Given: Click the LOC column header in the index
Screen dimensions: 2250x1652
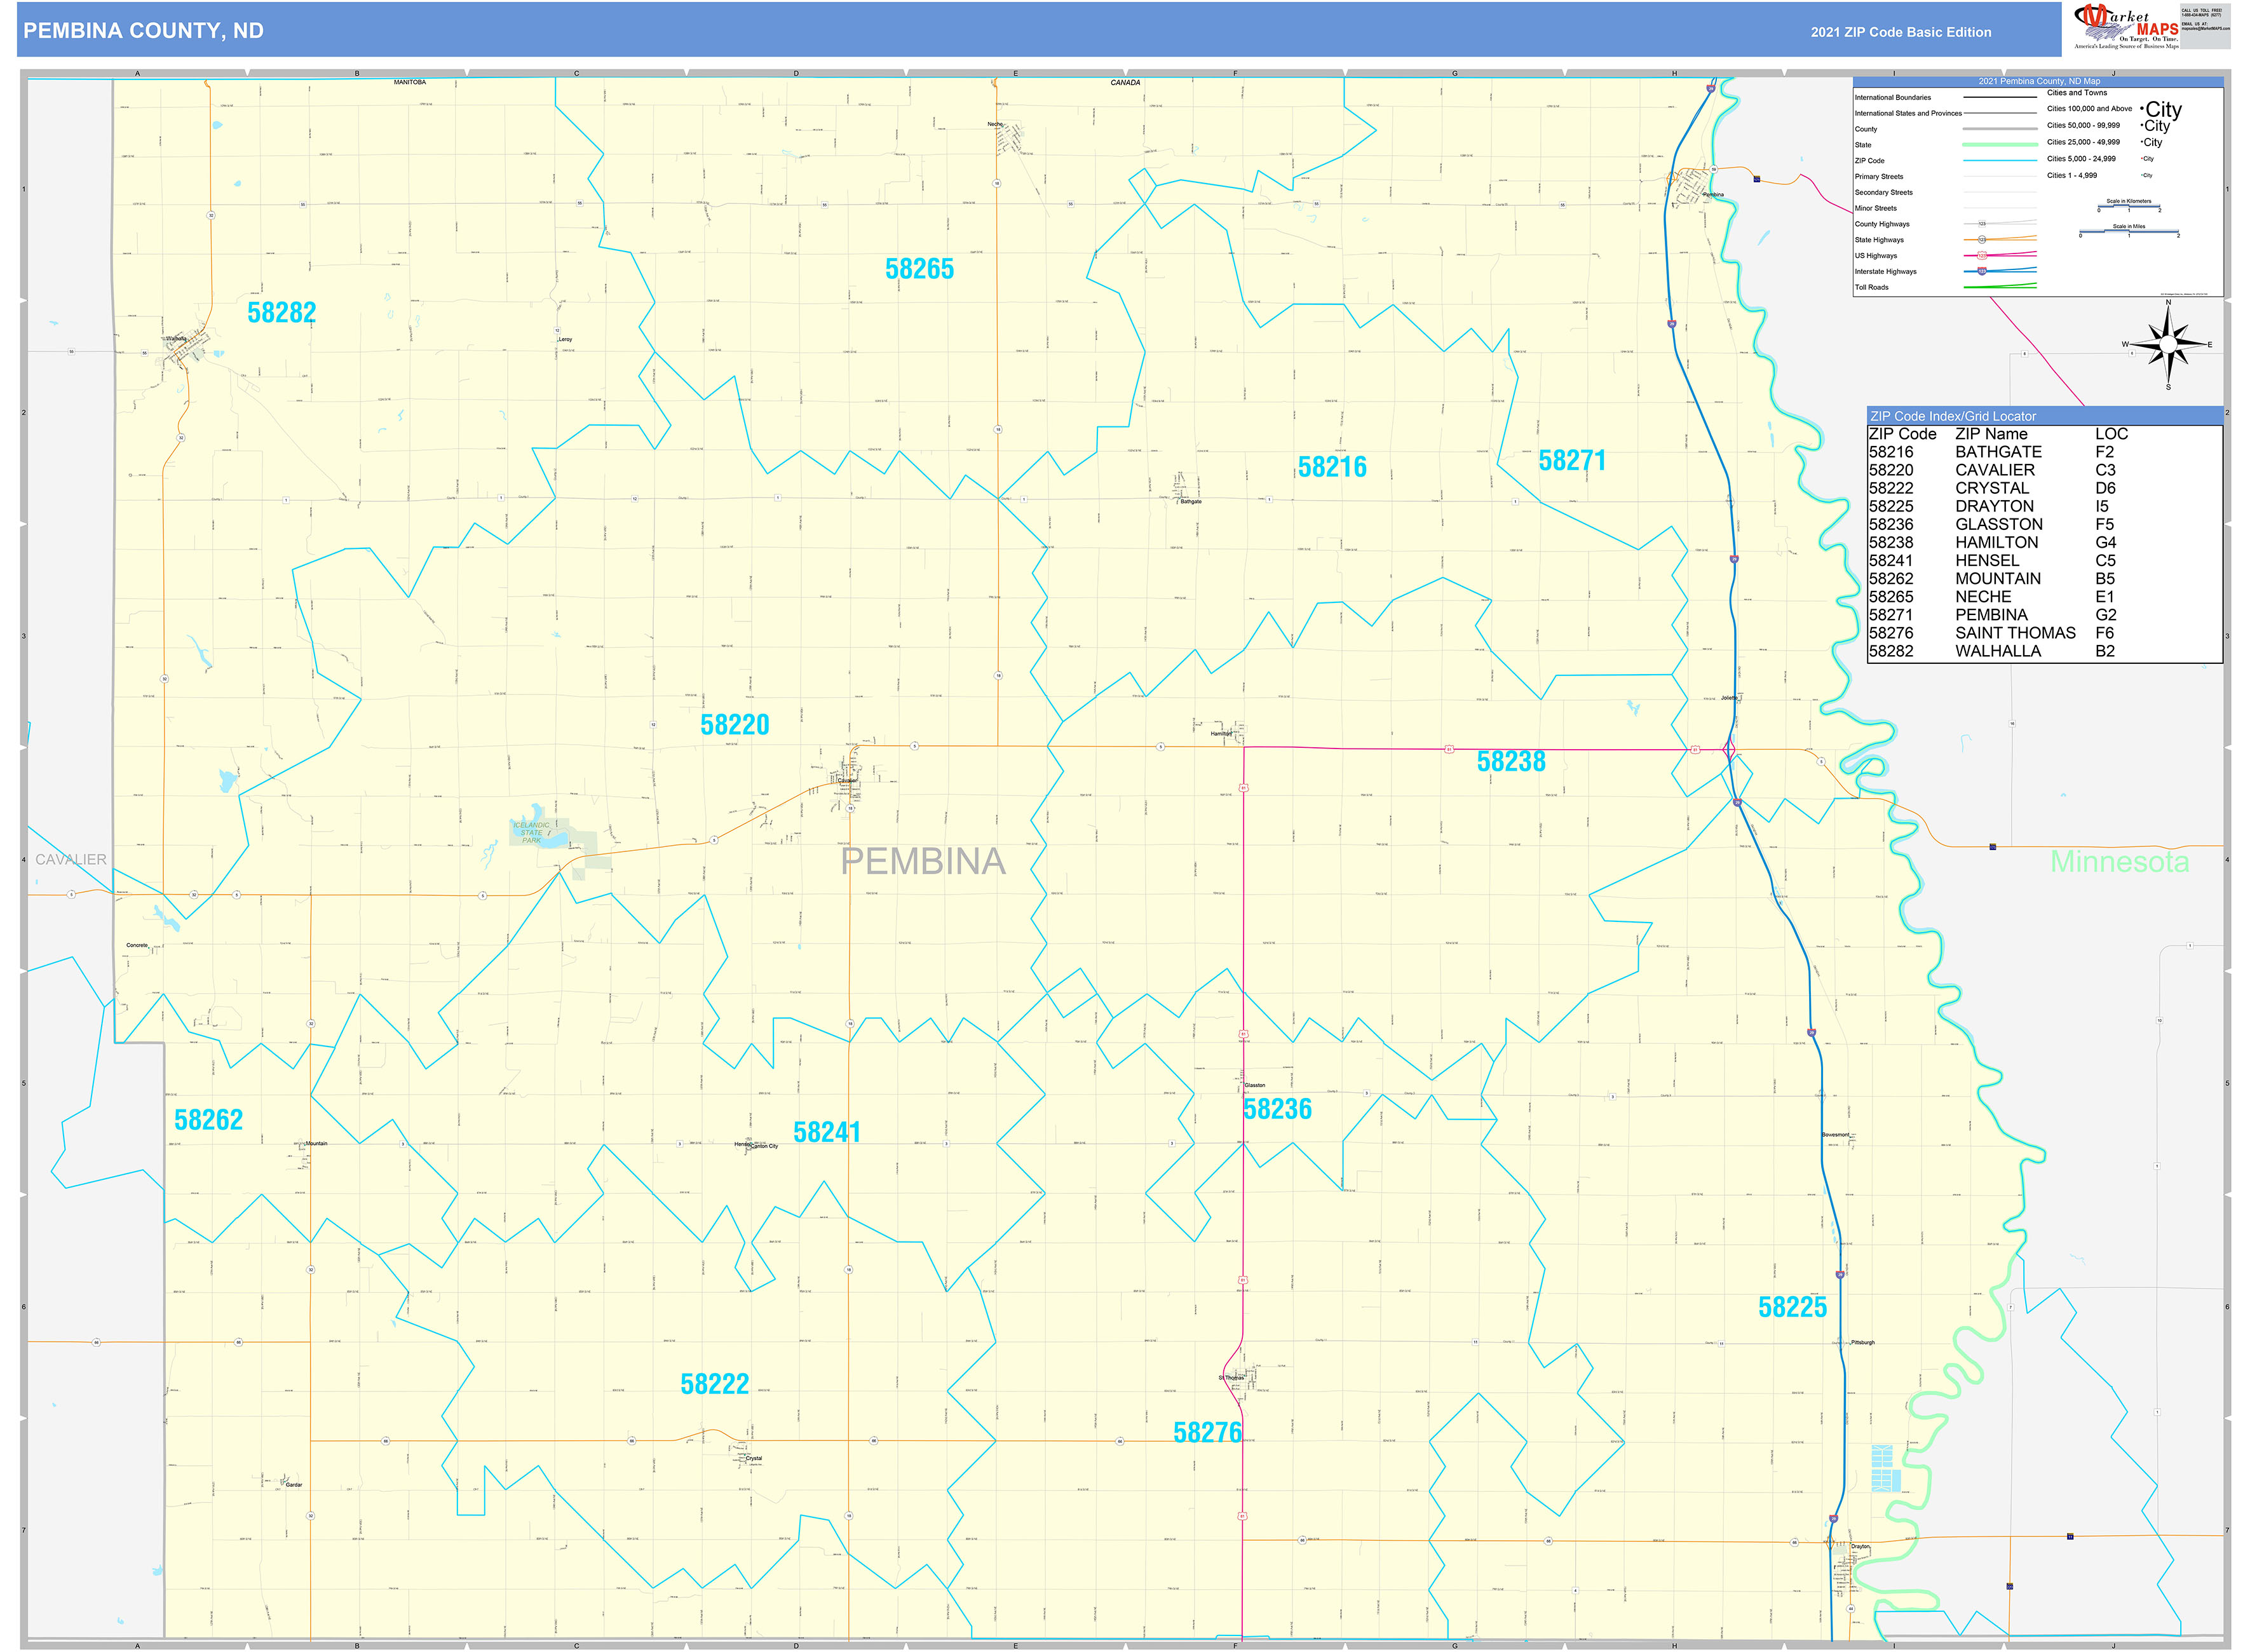Looking at the screenshot, I should tap(2111, 434).
